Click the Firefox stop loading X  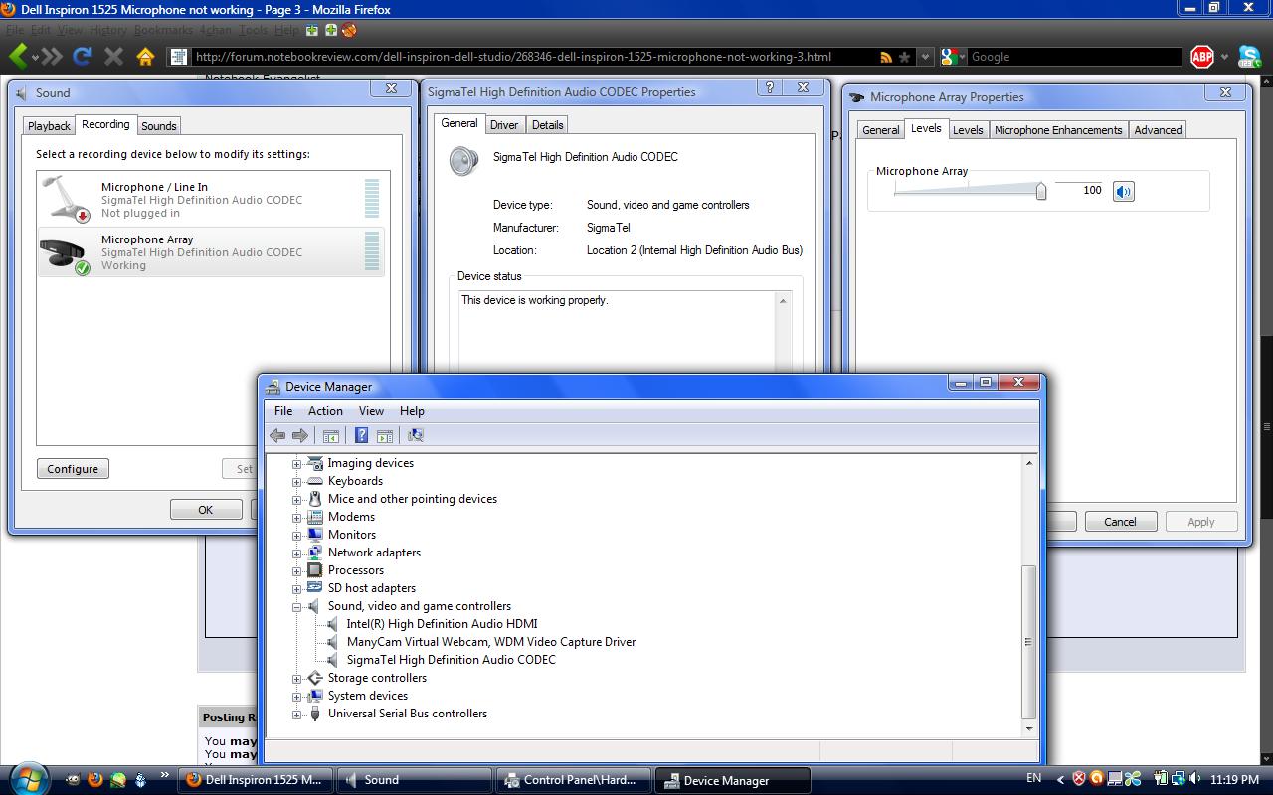click(x=114, y=57)
